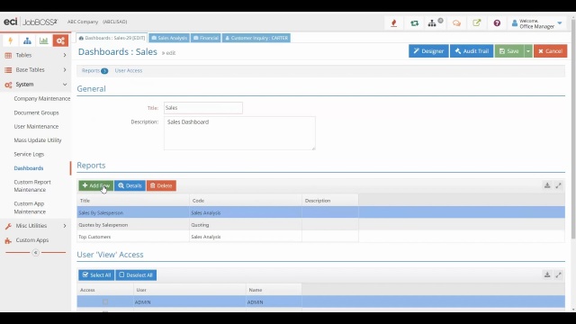Screen dimensions: 576x324
Task: Jump to the Reports section link
Action: pos(94,70)
